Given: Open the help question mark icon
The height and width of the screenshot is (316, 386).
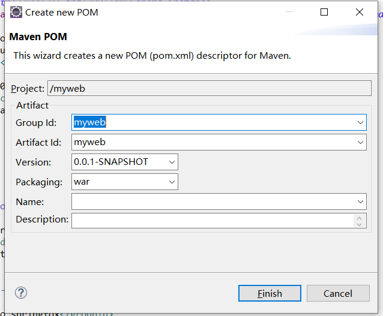Looking at the screenshot, I should click(x=21, y=293).
